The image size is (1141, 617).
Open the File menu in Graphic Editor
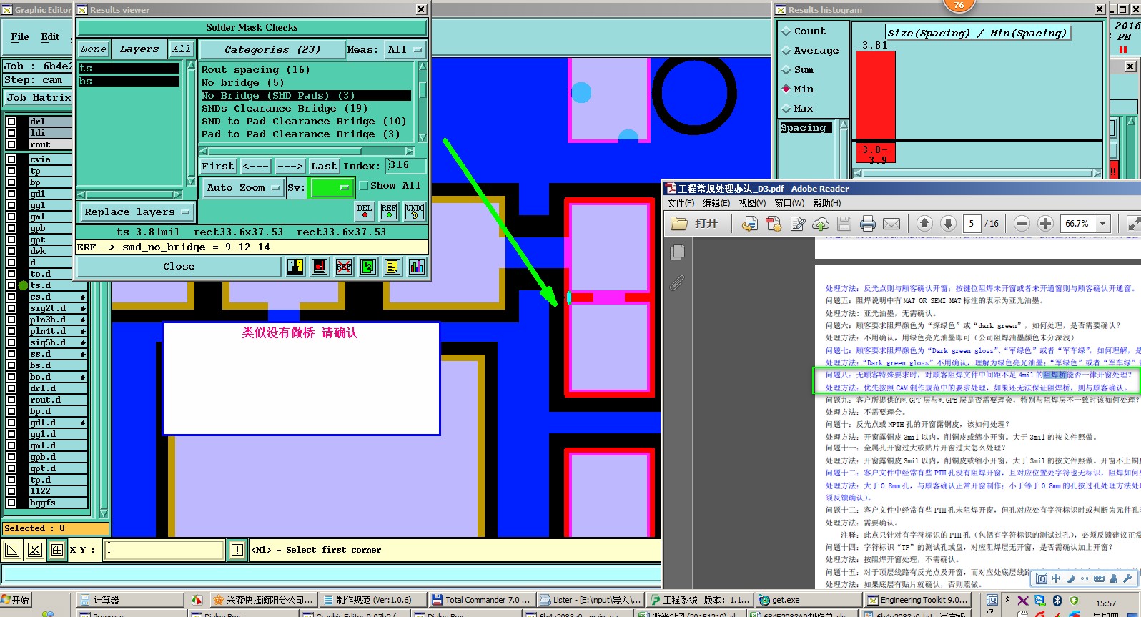(x=20, y=36)
